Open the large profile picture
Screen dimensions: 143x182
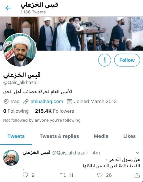pyautogui.click(x=20, y=50)
